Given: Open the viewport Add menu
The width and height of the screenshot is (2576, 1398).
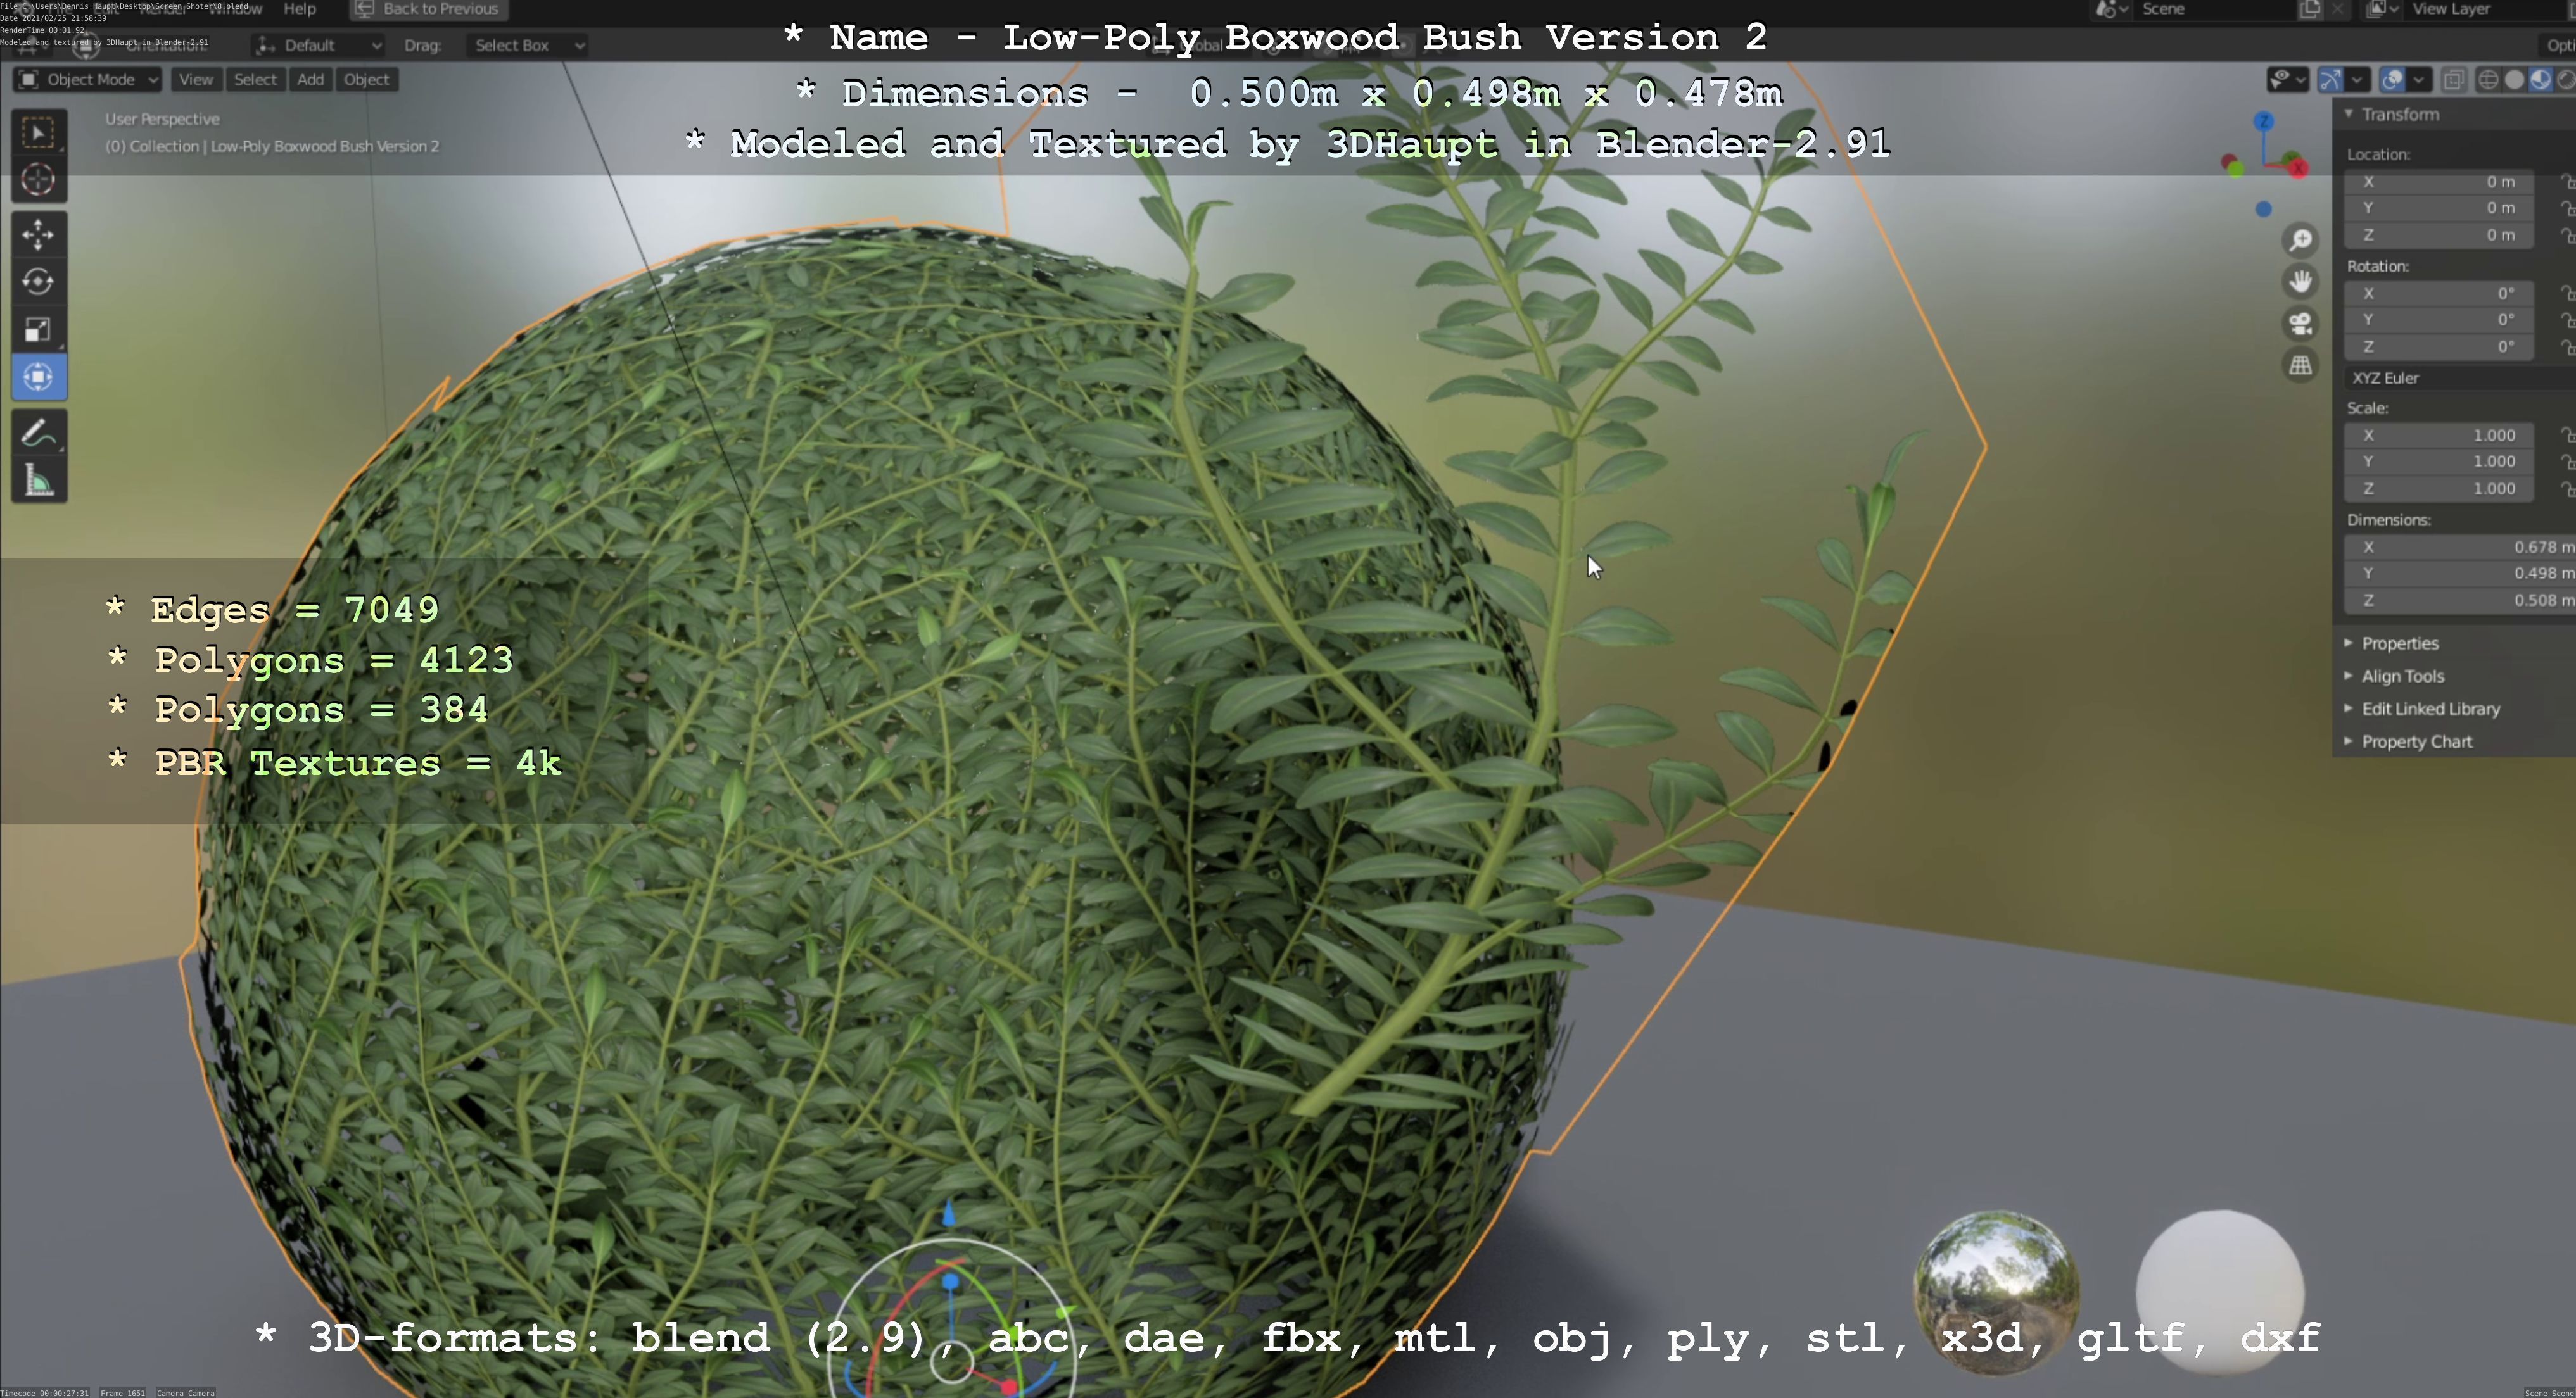Looking at the screenshot, I should 311,80.
